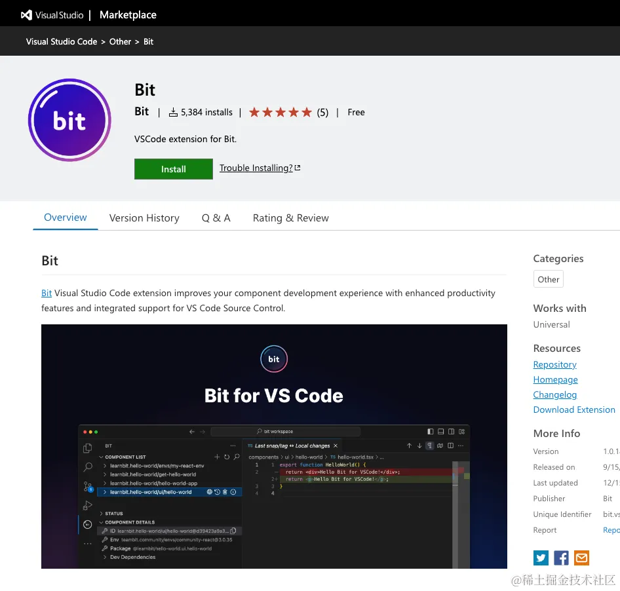The height and width of the screenshot is (591, 620).
Task: Click the Bit value beside the Publisher label
Action: click(x=608, y=499)
